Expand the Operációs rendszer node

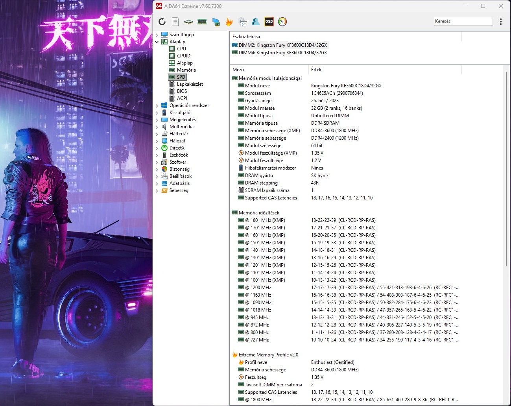157,105
